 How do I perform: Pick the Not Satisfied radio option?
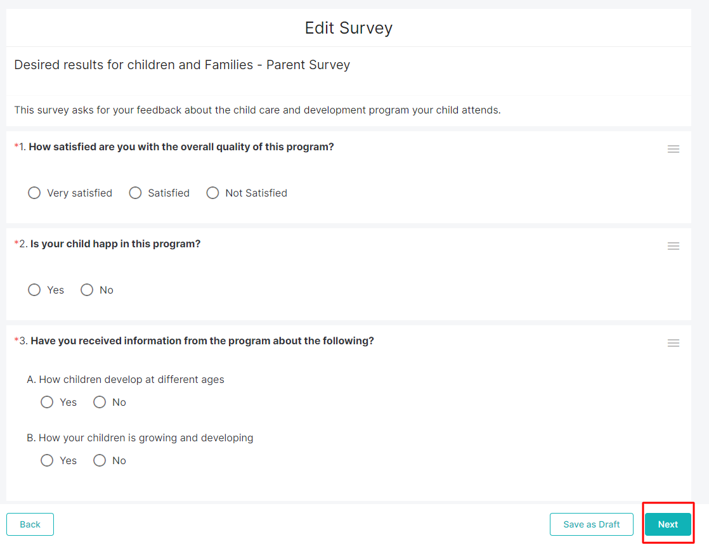212,193
